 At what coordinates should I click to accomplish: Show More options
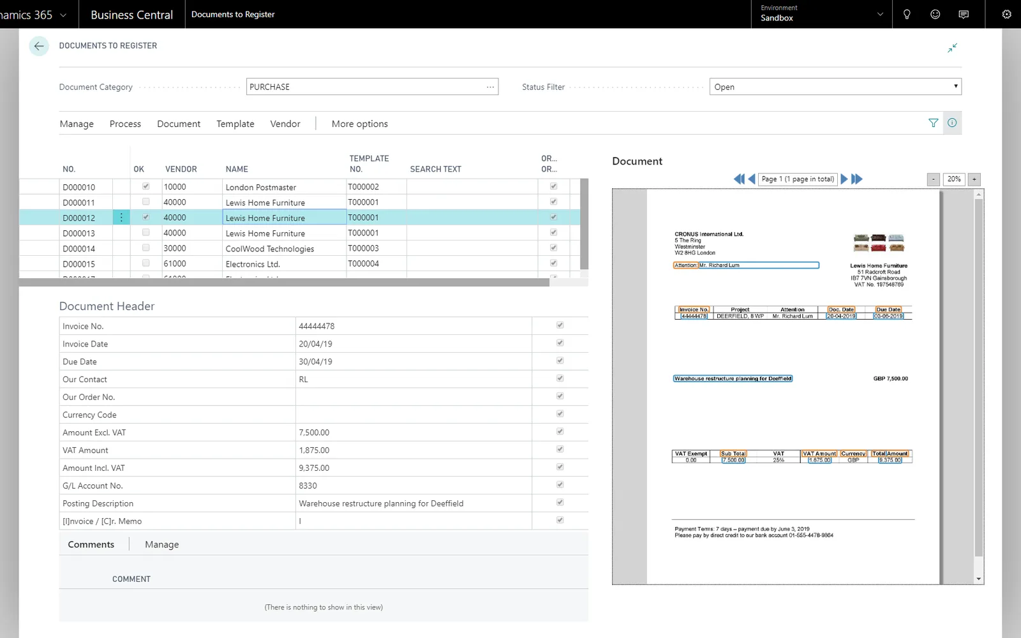pyautogui.click(x=360, y=124)
